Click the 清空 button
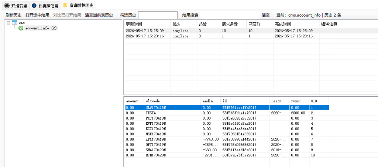The height and width of the screenshot is (167, 378). point(266,15)
